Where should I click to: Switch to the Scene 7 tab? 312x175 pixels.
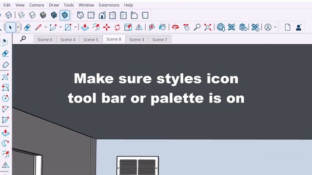pyautogui.click(x=160, y=39)
